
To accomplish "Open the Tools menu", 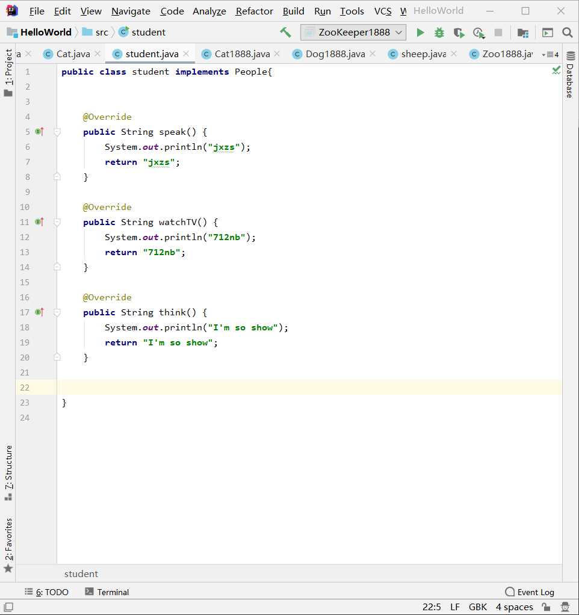I will pos(352,11).
